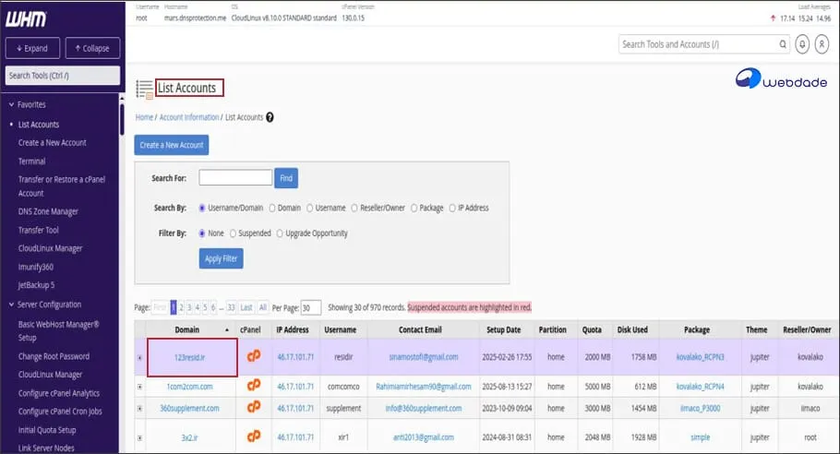Screen dimensions: 840x454
Task: Sort table by Domain column
Action: [x=187, y=329]
